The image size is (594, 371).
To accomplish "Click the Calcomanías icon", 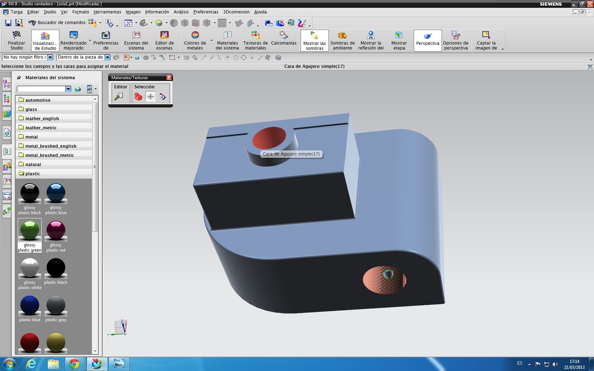I will pyautogui.click(x=284, y=38).
